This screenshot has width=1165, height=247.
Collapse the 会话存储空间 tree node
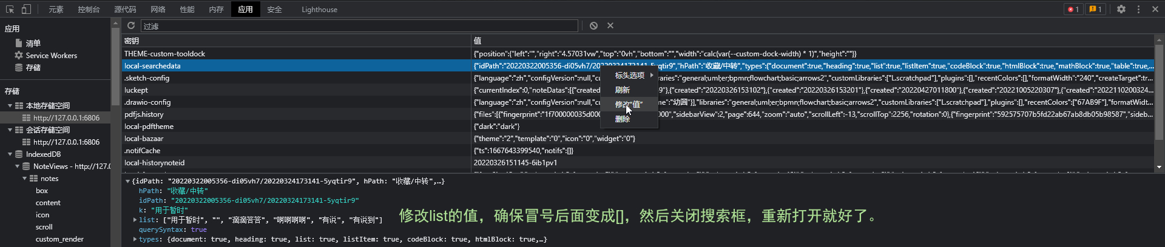pyautogui.click(x=10, y=130)
